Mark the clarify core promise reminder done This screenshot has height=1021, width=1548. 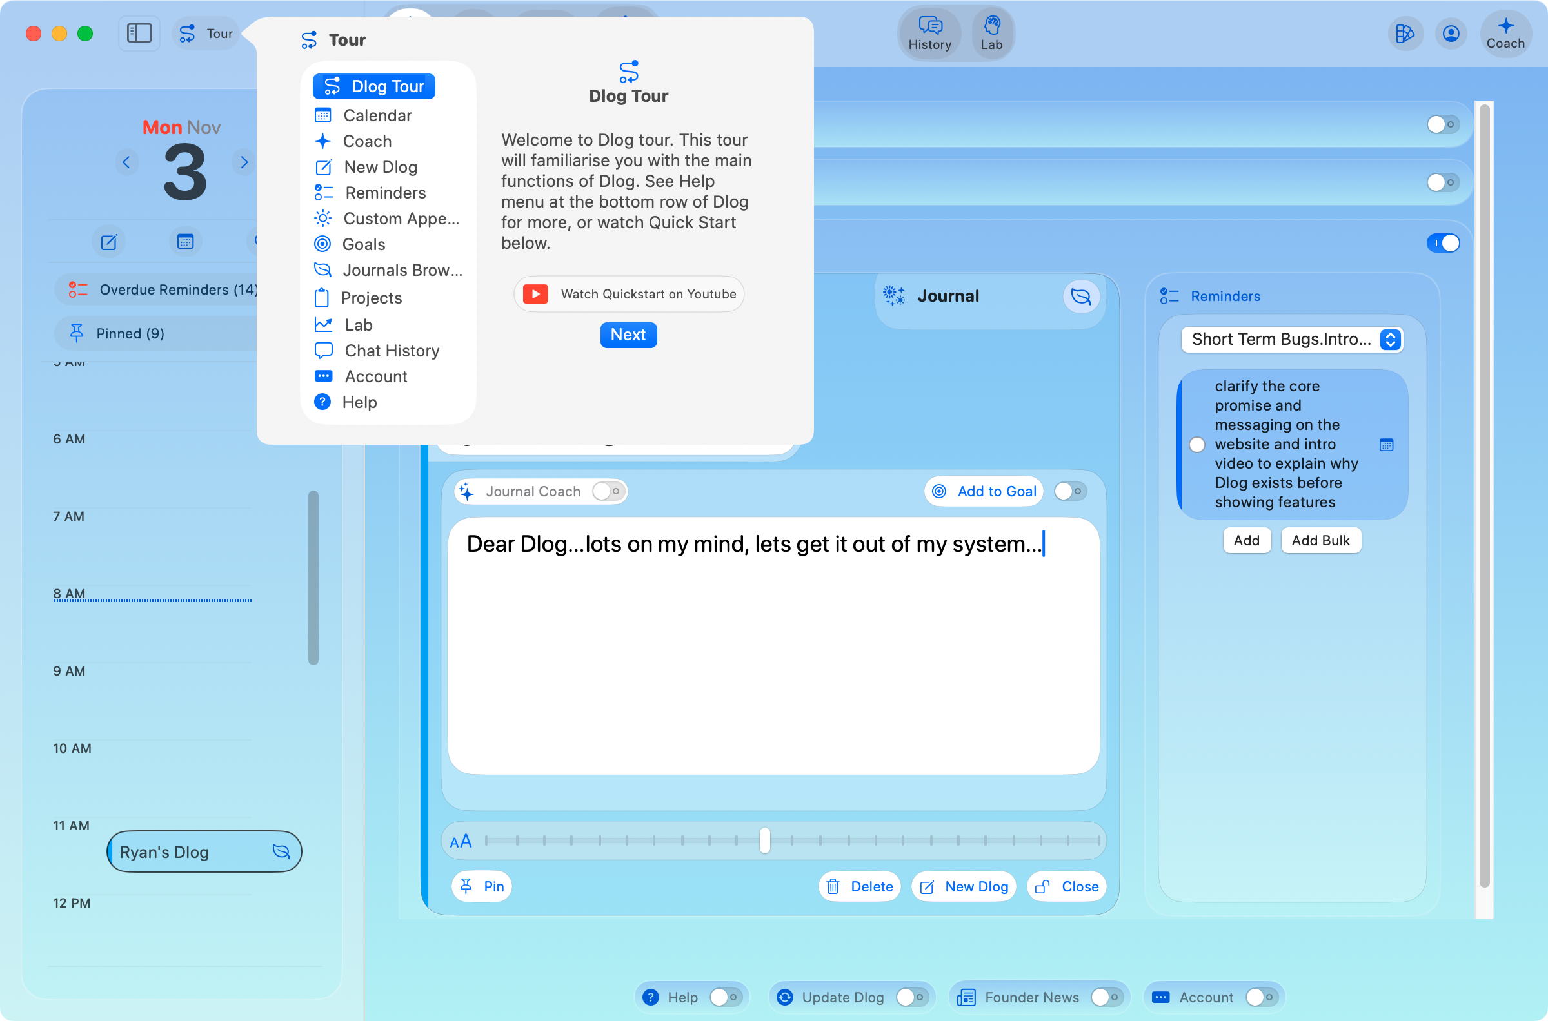coord(1197,445)
